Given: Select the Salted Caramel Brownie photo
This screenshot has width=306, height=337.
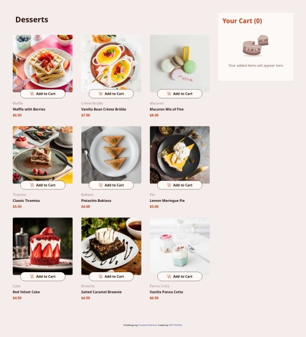Looking at the screenshot, I should (x=111, y=246).
